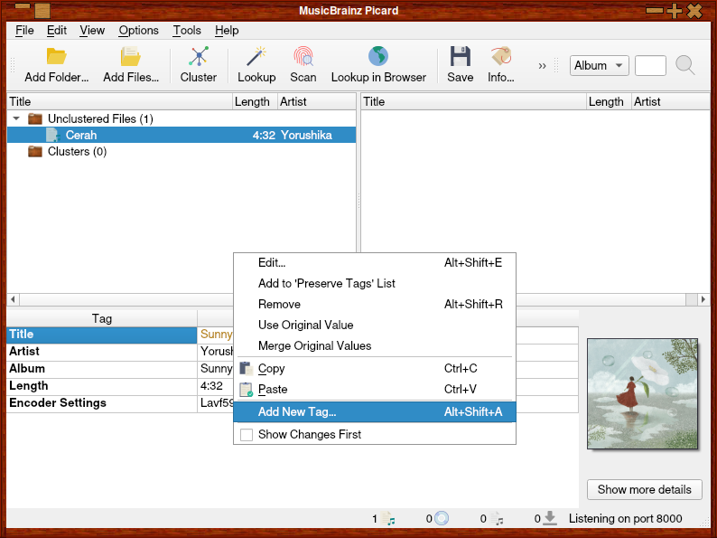Click the Lookup wand icon

coord(256,57)
